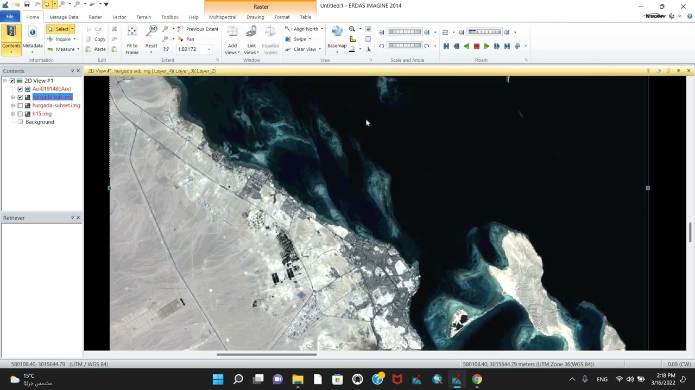Click the Swipe tool
695x390 pixels.
[x=296, y=39]
